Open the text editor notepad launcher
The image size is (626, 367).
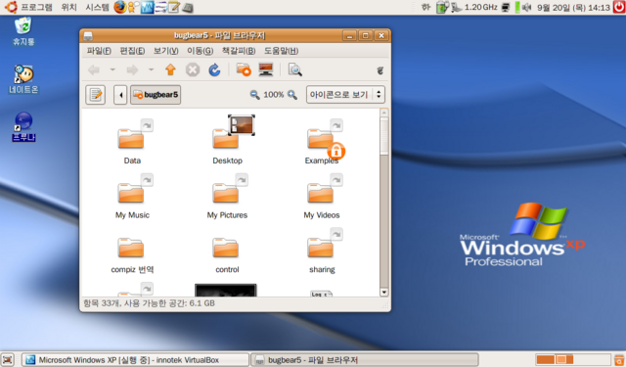pyautogui.click(x=174, y=7)
